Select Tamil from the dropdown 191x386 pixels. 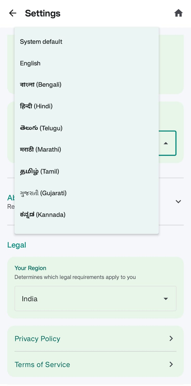tap(39, 171)
